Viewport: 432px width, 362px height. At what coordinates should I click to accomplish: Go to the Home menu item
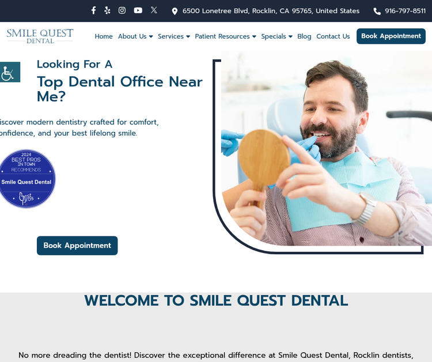pos(104,36)
